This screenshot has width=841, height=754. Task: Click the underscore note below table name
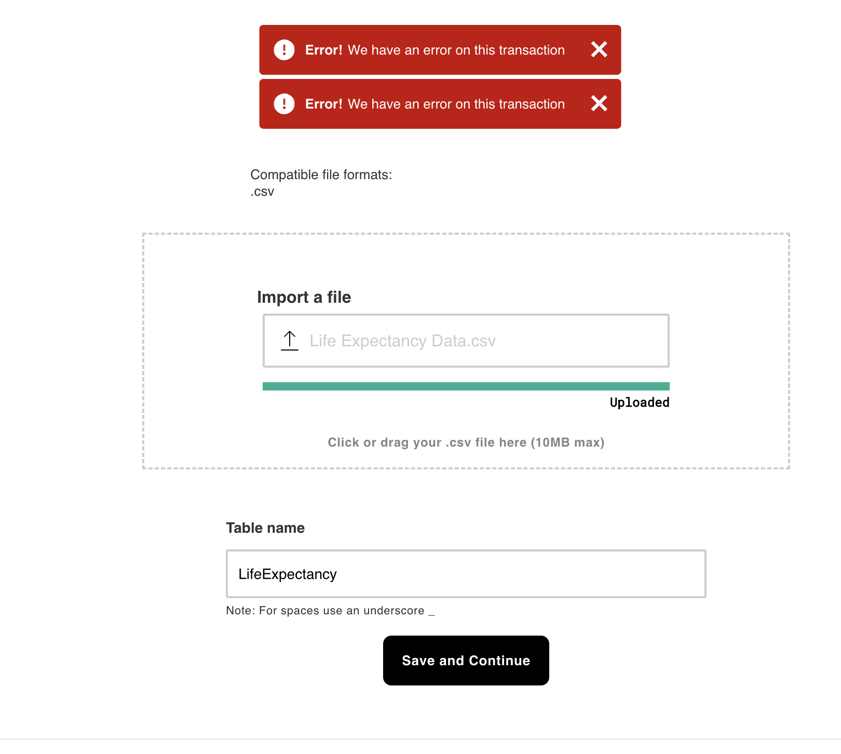[x=330, y=611]
